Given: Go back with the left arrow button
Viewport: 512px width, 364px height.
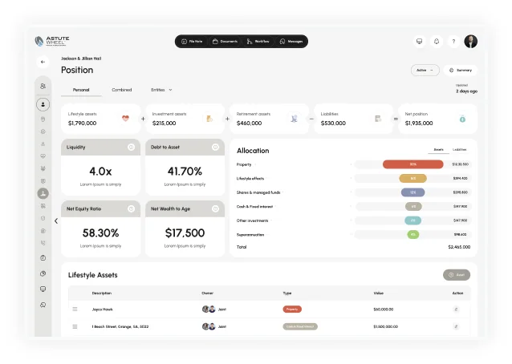Looking at the screenshot, I should coord(43,62).
